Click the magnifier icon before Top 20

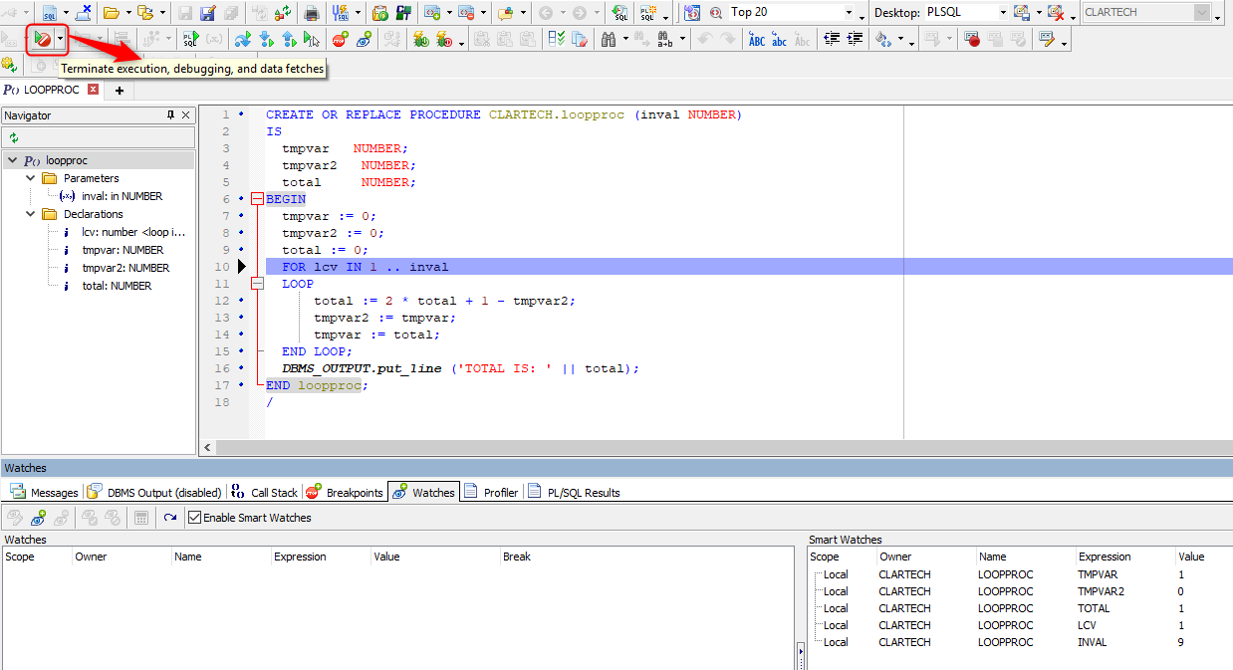(x=717, y=13)
